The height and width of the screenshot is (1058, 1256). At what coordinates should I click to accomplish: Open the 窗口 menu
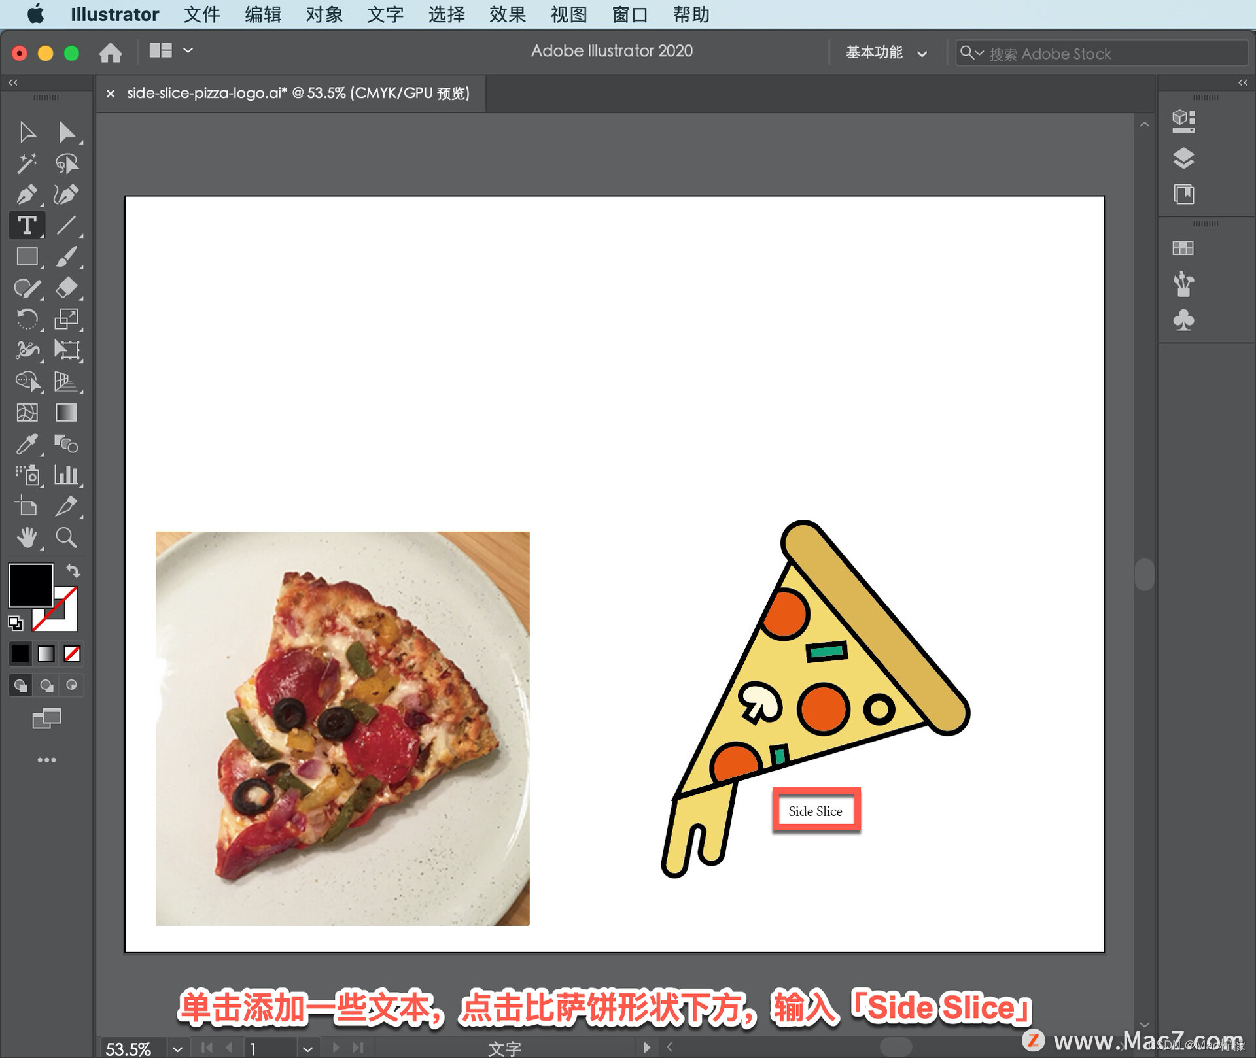point(629,14)
